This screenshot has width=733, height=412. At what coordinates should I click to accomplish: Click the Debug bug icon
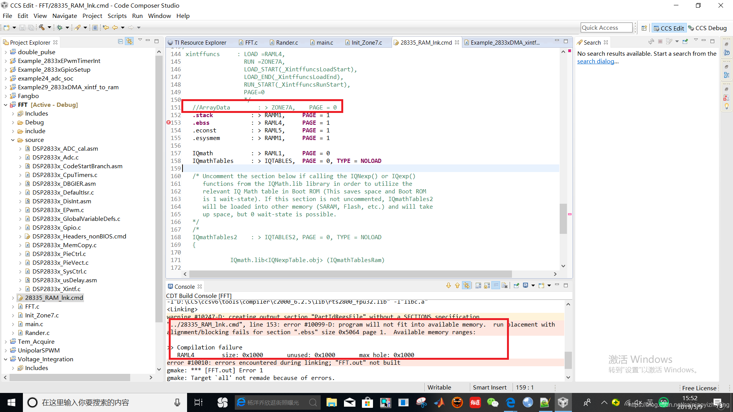coord(60,27)
